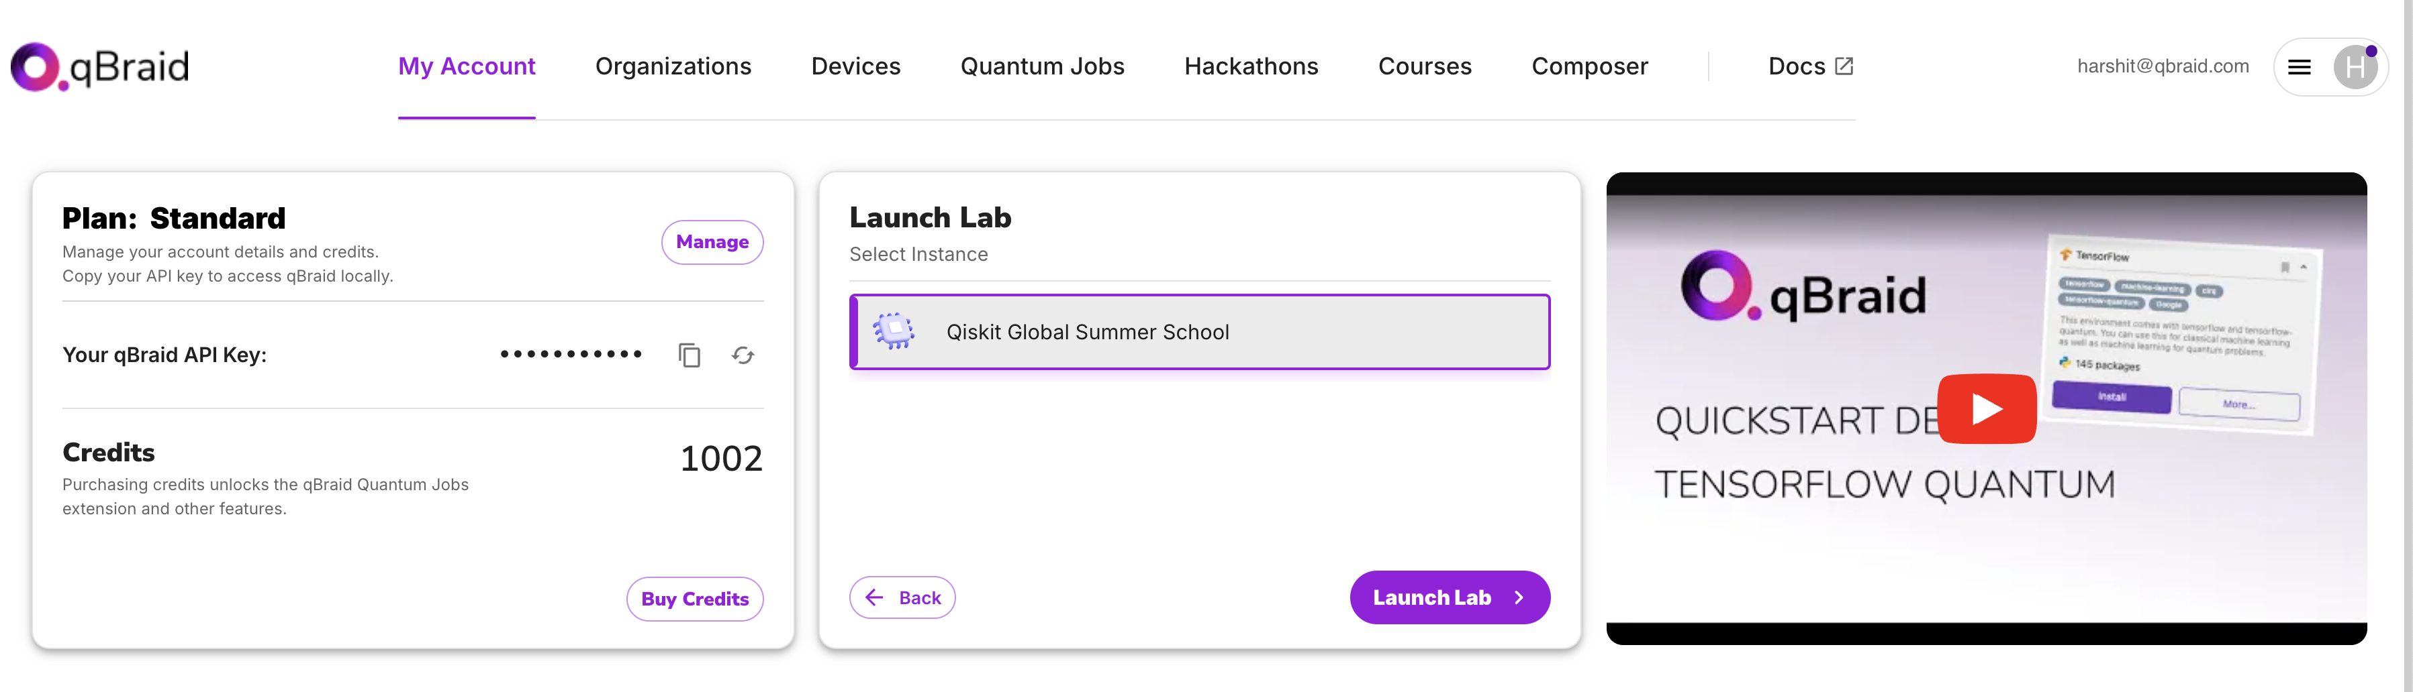This screenshot has height=692, width=2413.
Task: Copy the qBraid API key
Action: point(690,355)
